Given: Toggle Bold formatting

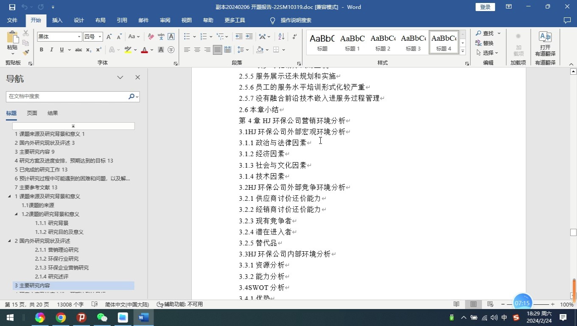Looking at the screenshot, I should click(42, 50).
